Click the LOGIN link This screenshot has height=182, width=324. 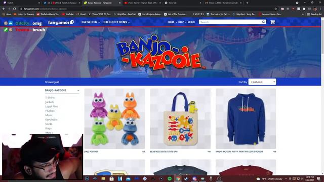[x=191, y=22]
